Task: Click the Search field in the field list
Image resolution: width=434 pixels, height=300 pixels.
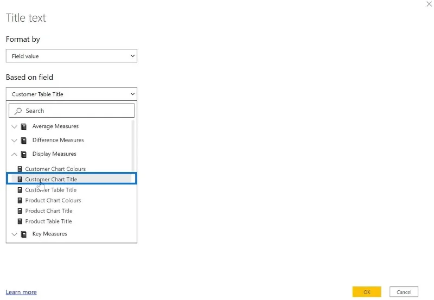Action: coord(72,111)
